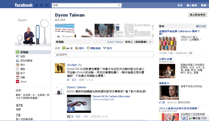
Task: Click the 活動 calendar sidebar icon
Action: (18, 77)
